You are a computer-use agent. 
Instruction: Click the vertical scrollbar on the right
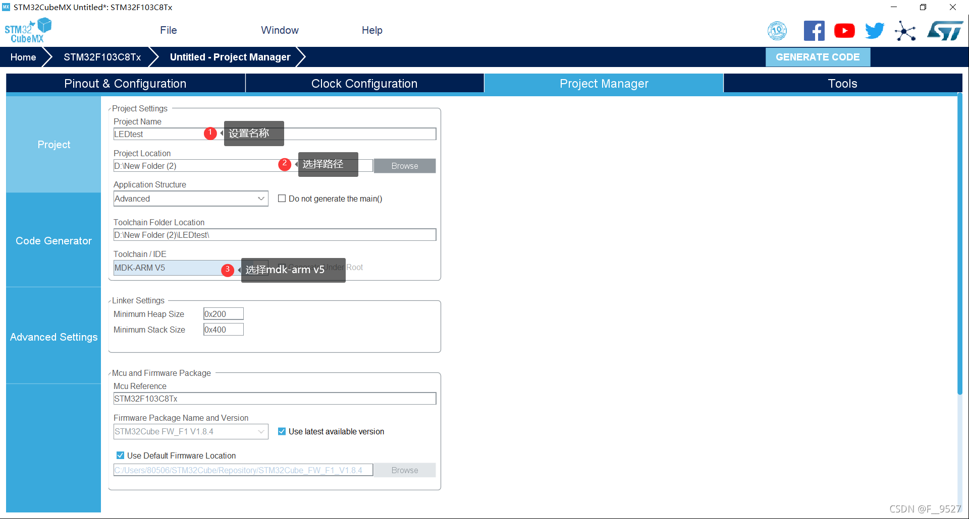[x=960, y=244]
